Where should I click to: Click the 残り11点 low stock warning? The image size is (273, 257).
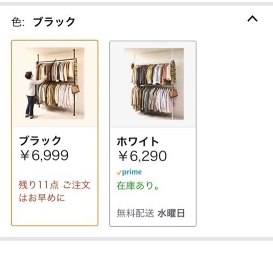(x=38, y=185)
